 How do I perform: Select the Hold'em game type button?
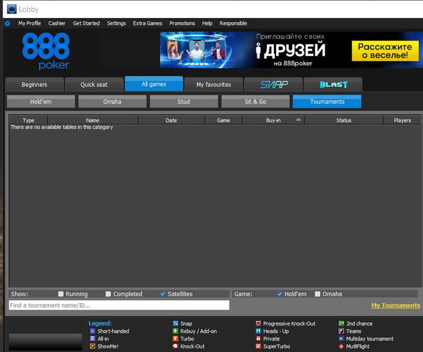tap(41, 101)
